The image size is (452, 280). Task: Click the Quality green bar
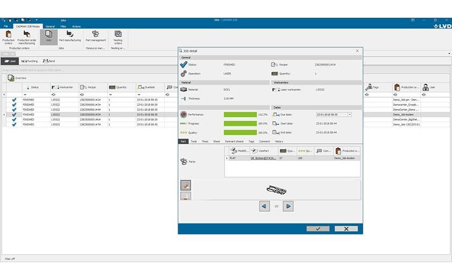240,132
